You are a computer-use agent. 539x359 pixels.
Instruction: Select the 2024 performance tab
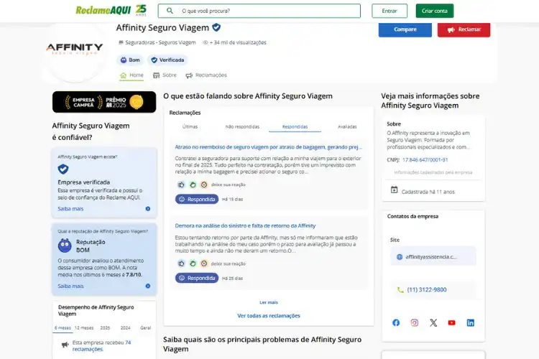[126, 327]
